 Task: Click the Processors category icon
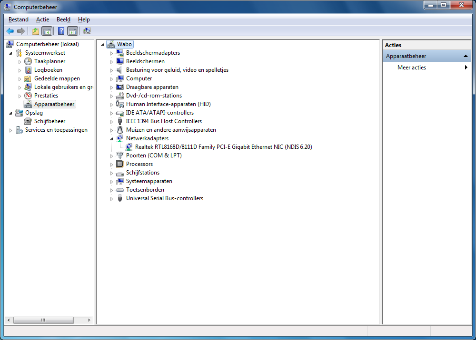tap(119, 164)
